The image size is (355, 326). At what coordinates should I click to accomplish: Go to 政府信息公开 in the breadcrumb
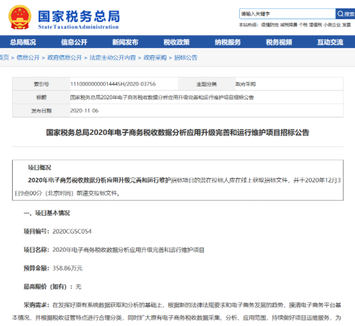(x=65, y=58)
